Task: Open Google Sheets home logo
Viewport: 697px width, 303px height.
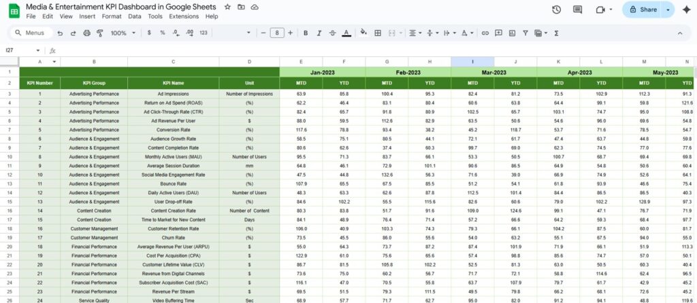Action: 14,11
